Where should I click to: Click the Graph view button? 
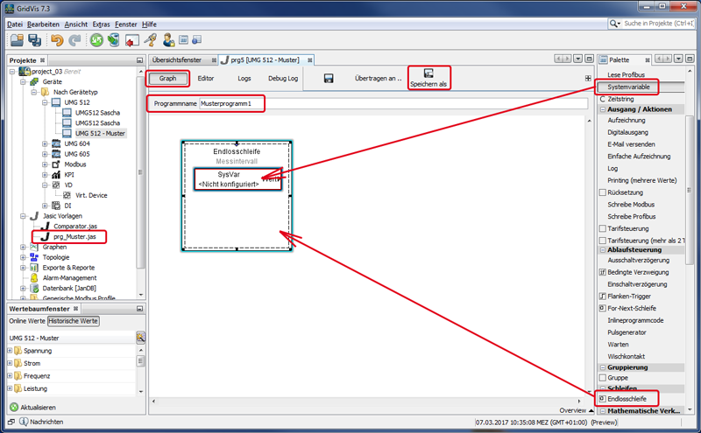click(167, 78)
